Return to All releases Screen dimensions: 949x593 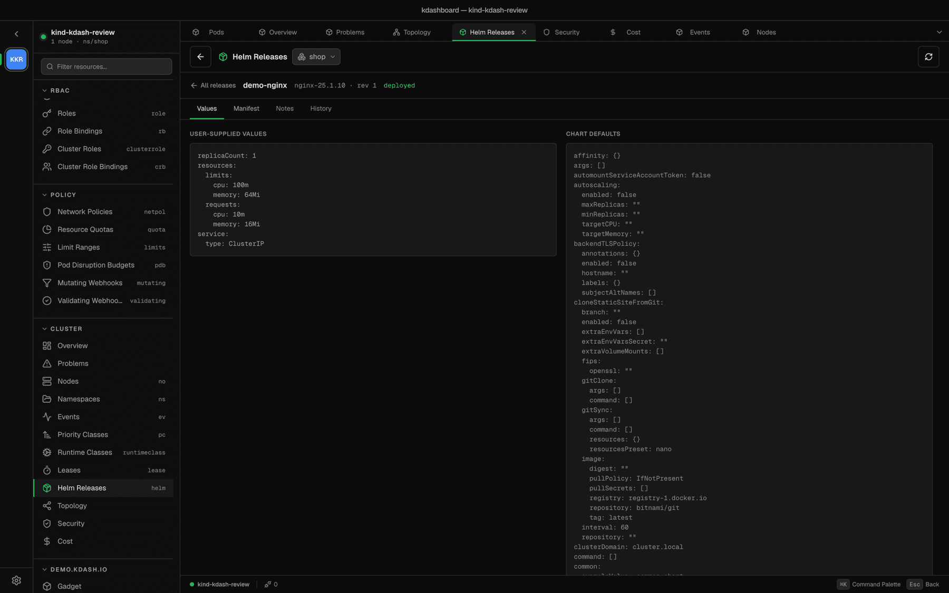(x=213, y=85)
